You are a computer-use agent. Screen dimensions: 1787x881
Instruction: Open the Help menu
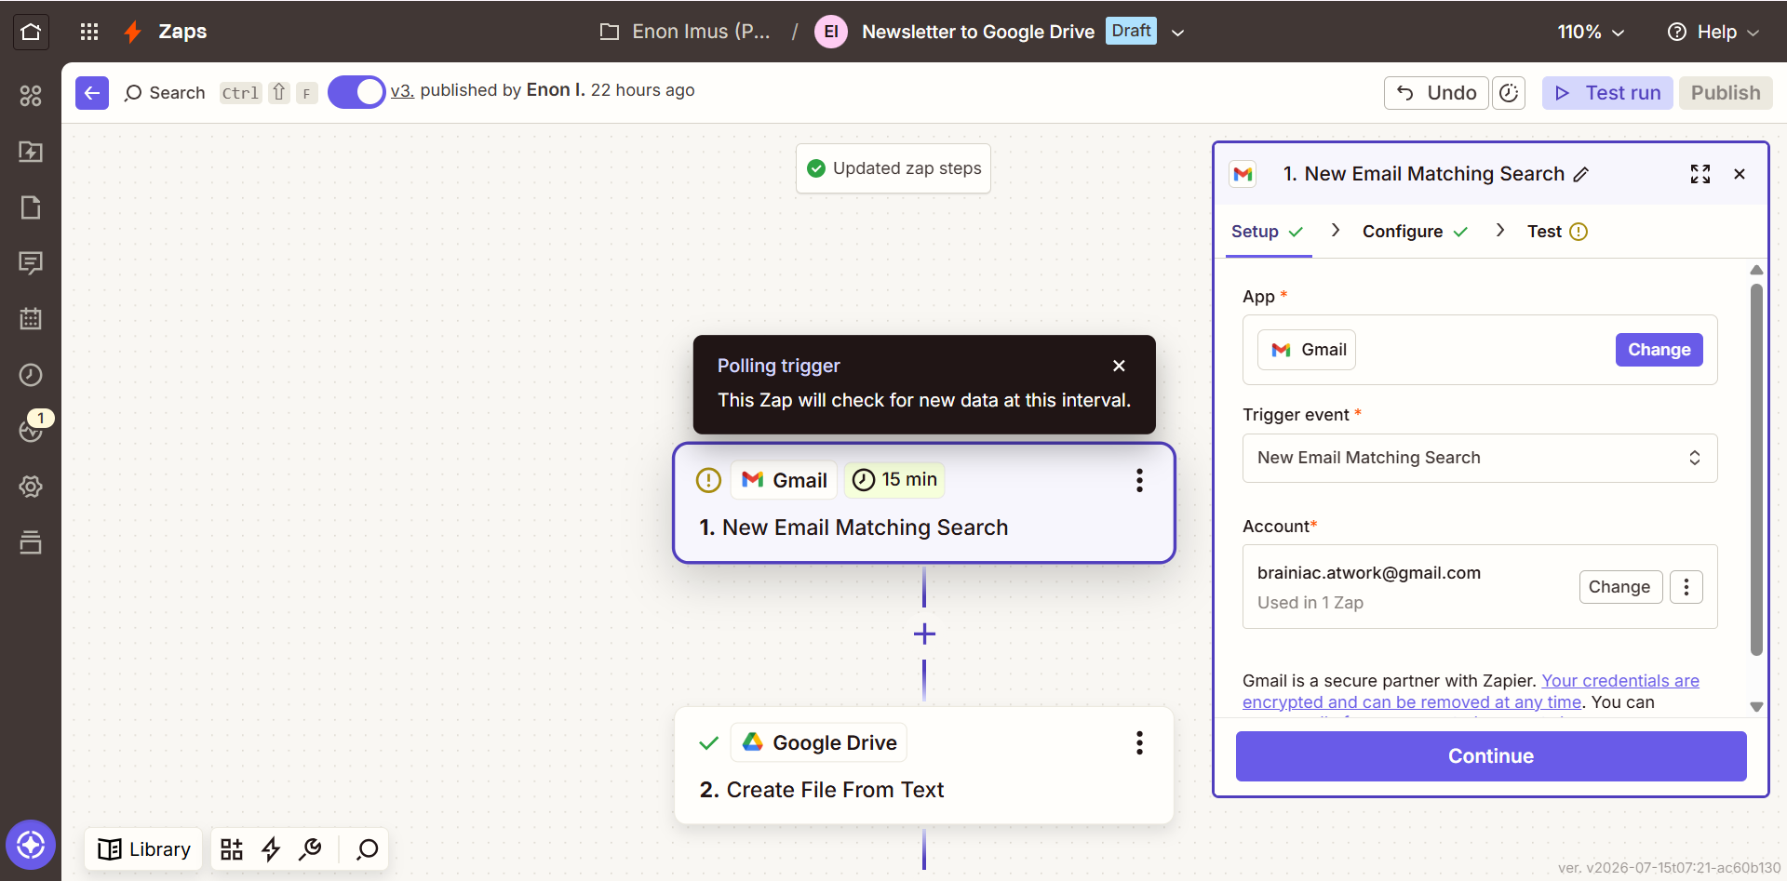[1713, 32]
